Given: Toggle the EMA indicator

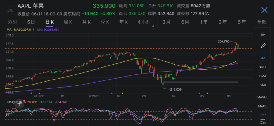Looking at the screenshot, I should pyautogui.click(x=263, y=76).
